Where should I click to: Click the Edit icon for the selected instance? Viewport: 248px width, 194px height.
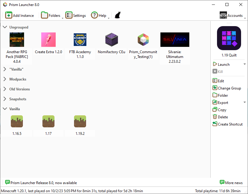click(x=215, y=81)
